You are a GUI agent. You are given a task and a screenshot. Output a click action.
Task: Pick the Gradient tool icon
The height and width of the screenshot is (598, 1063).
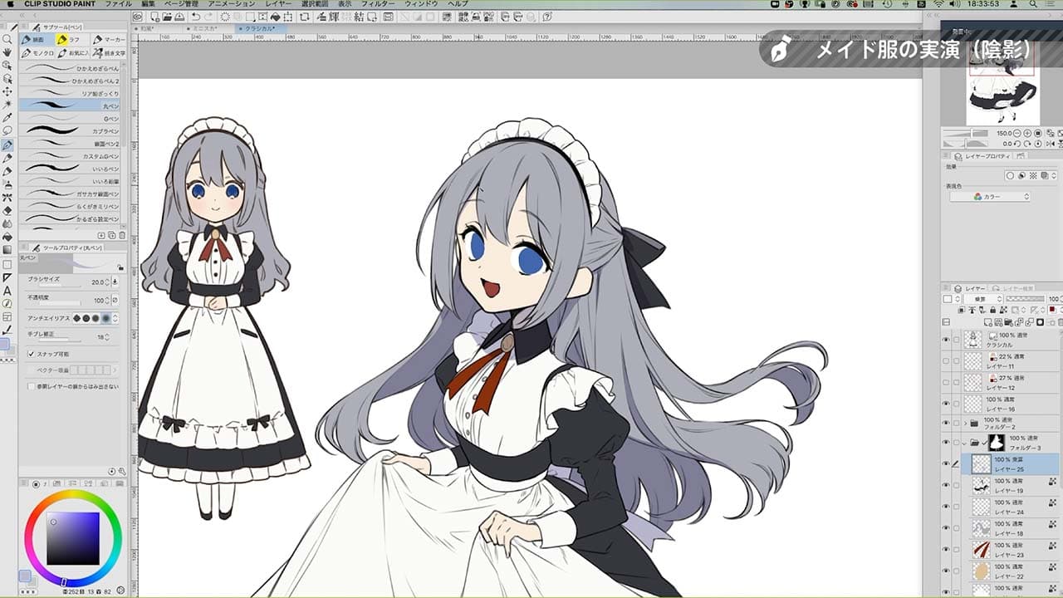point(7,250)
